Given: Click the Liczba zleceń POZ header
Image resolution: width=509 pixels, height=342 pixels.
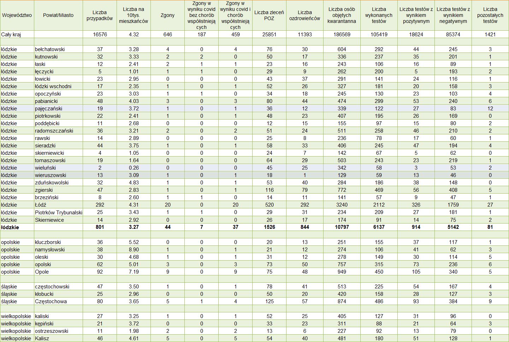Looking at the screenshot, I should 269,15.
